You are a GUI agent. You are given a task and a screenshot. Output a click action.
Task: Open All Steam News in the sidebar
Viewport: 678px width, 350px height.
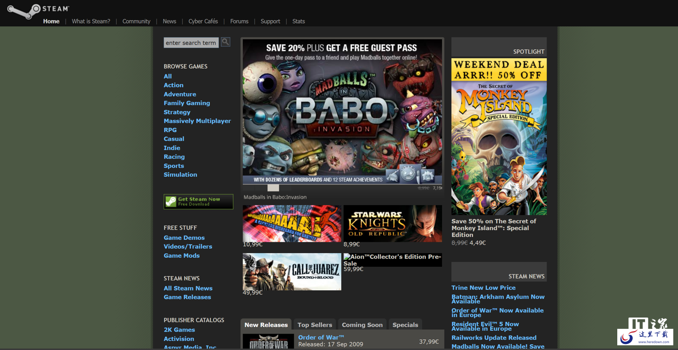click(188, 288)
